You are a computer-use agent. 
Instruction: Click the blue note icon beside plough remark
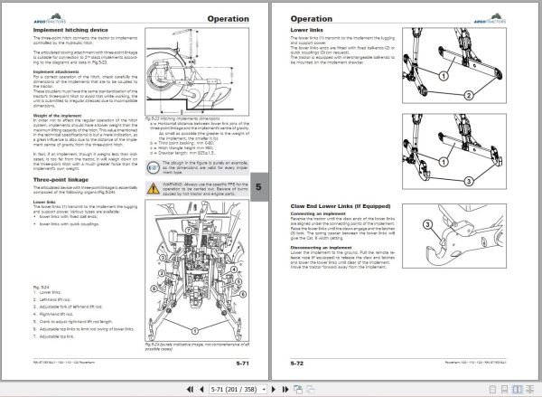[154, 167]
